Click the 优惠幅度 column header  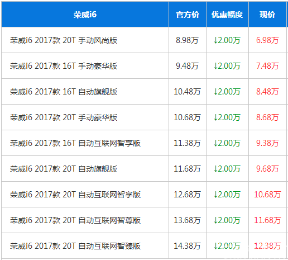[x=227, y=15]
